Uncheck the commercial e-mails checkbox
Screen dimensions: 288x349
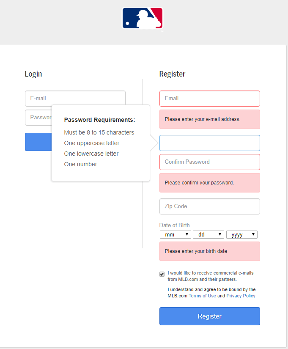[162, 274]
